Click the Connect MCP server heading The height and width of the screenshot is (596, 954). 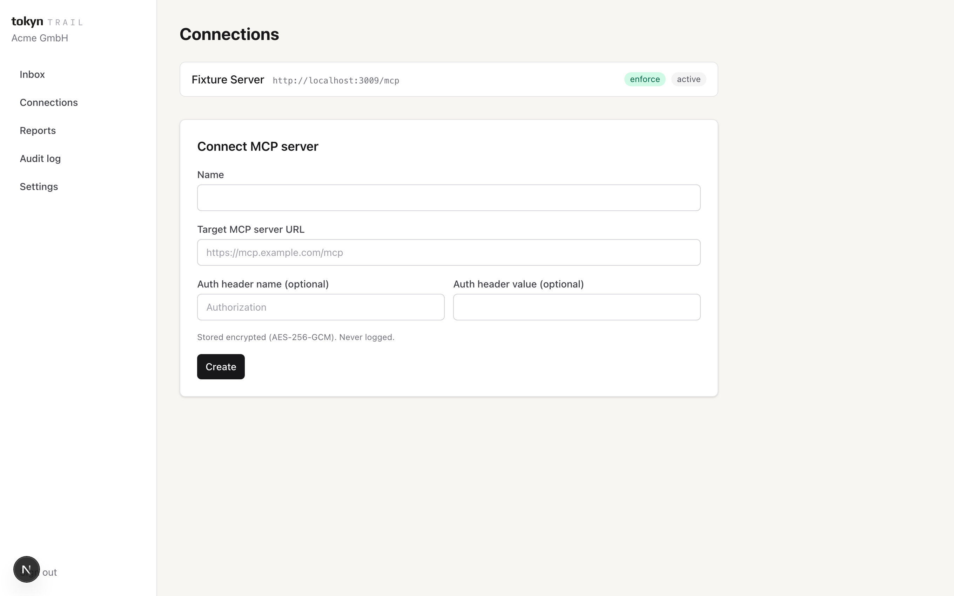pyautogui.click(x=258, y=146)
